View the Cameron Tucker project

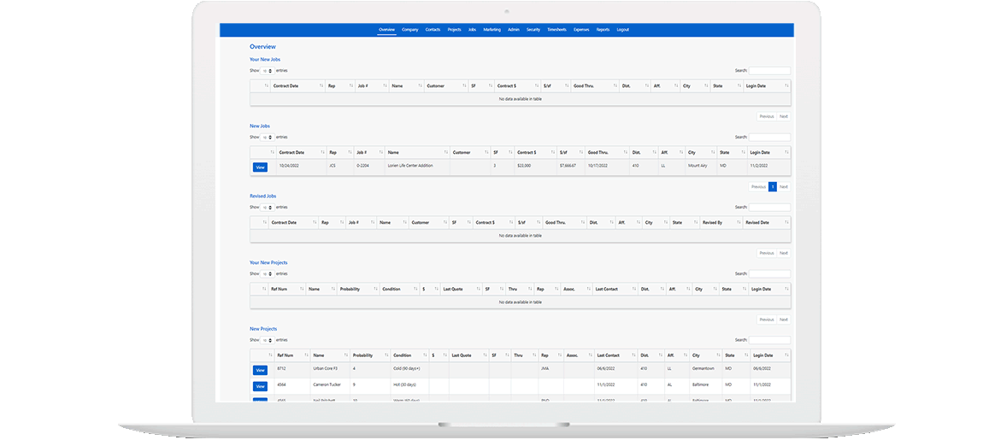click(x=260, y=387)
